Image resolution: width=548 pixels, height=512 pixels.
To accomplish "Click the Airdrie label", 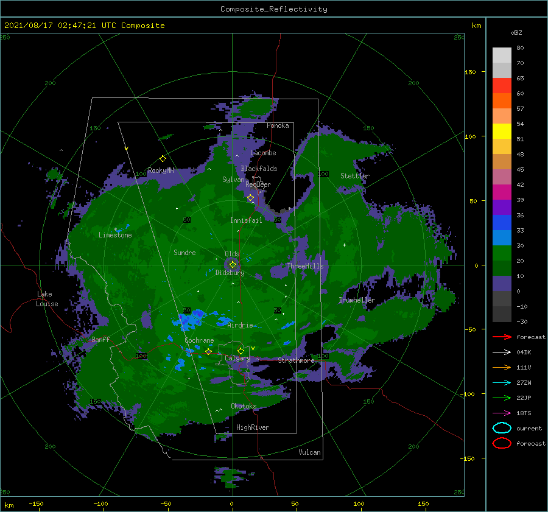I will click(240, 325).
